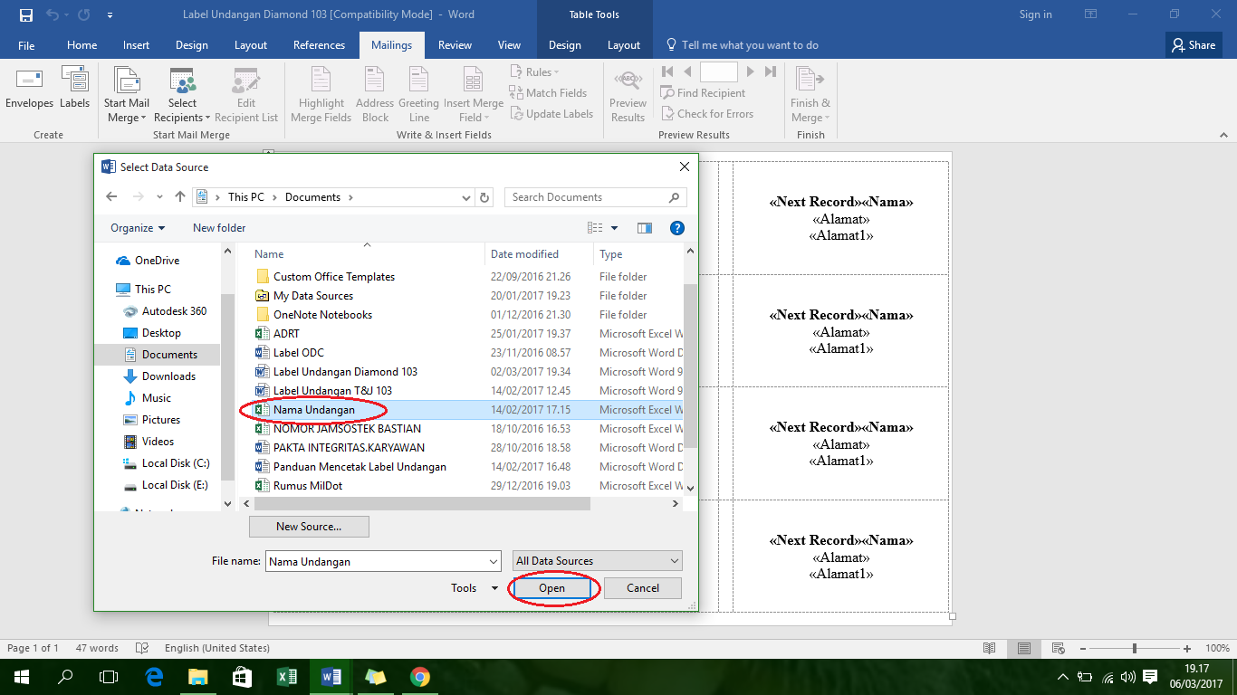Click the zoom in plus button
The width and height of the screenshot is (1237, 695).
[x=1188, y=649]
